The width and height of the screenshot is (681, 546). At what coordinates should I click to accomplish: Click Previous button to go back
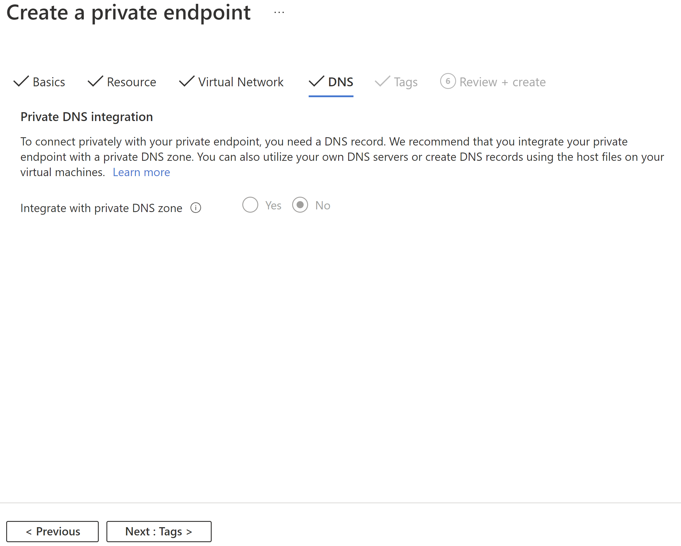52,530
